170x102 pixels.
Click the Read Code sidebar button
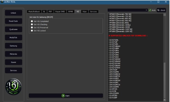click(x=13, y=21)
